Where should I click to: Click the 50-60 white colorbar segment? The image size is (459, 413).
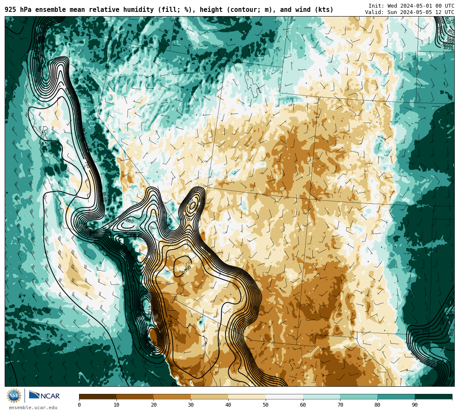tap(284, 396)
